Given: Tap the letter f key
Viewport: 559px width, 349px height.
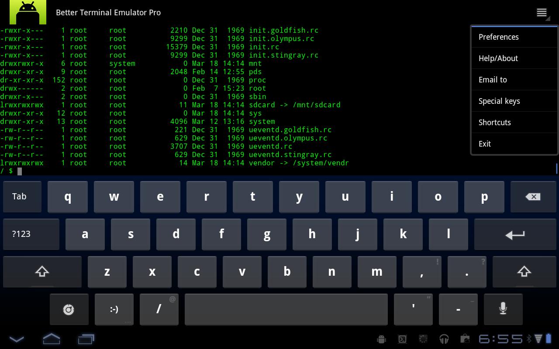Looking at the screenshot, I should (221, 234).
